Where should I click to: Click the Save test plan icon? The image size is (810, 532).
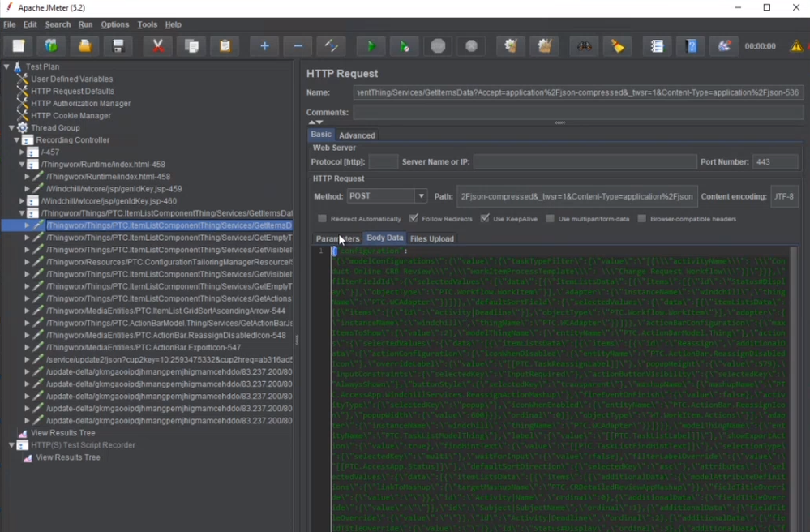coord(118,46)
